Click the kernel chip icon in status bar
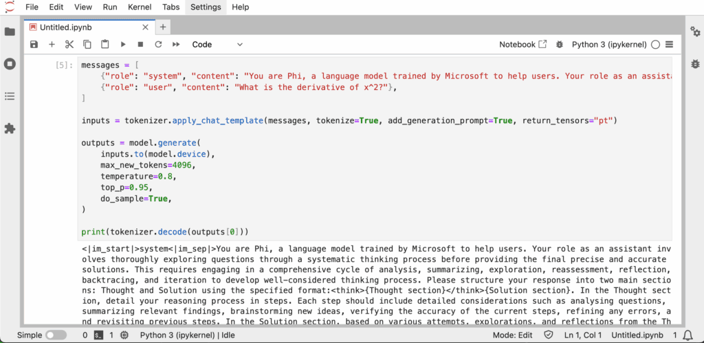 125,335
